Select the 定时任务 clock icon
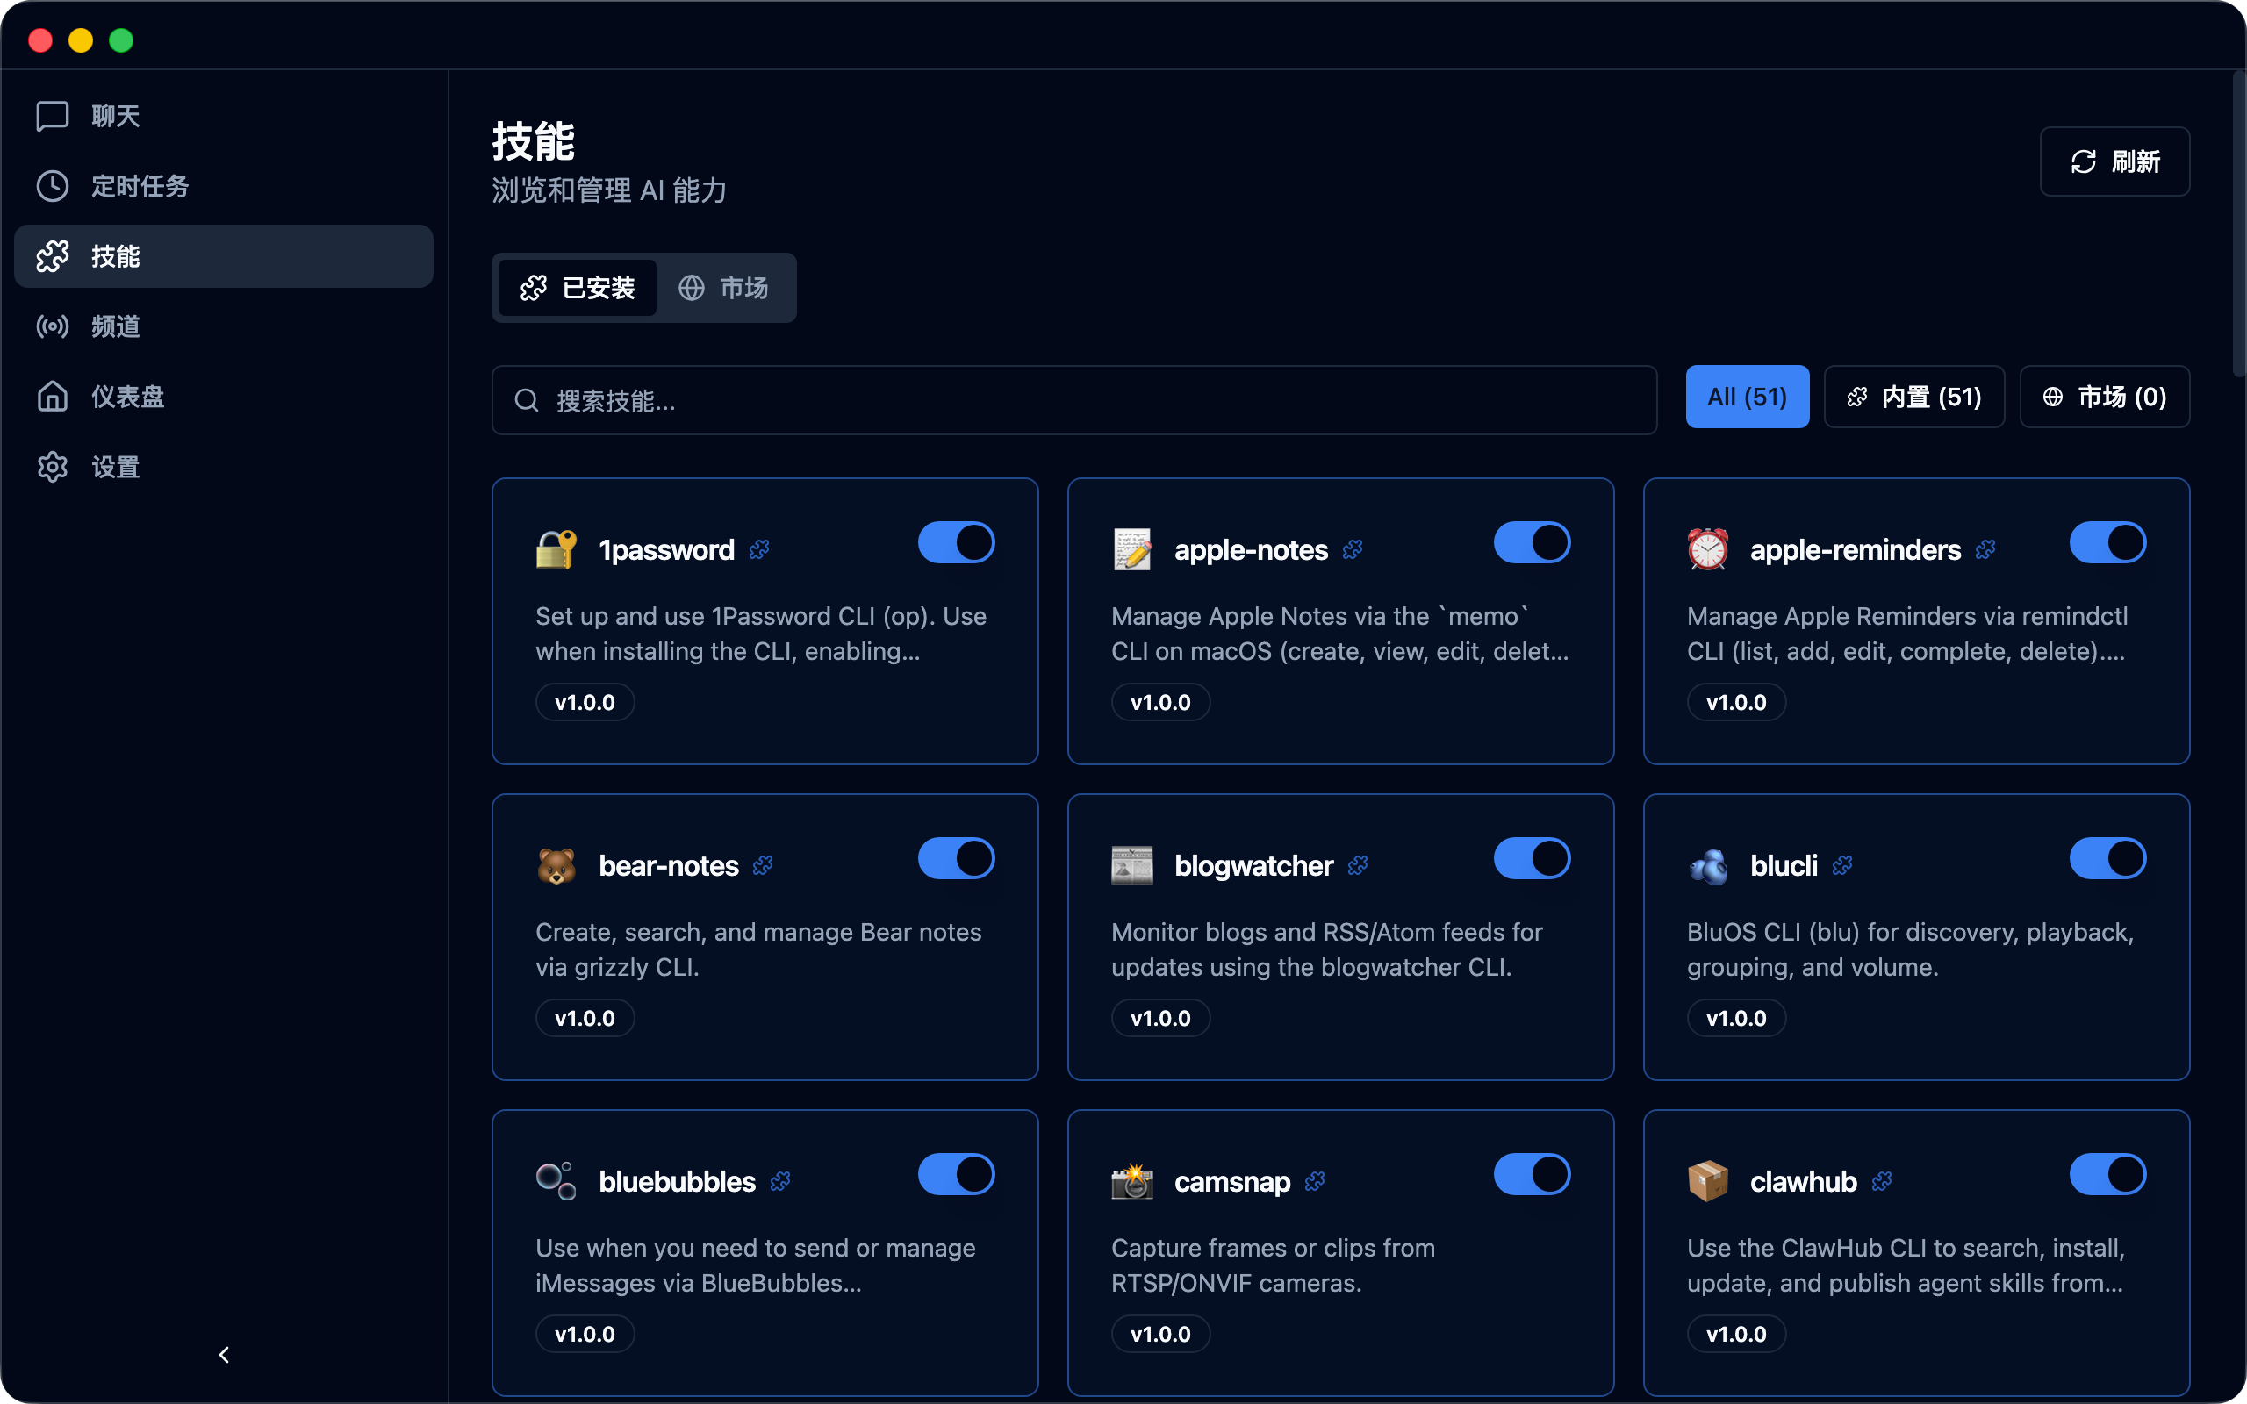The width and height of the screenshot is (2247, 1404). [x=53, y=186]
